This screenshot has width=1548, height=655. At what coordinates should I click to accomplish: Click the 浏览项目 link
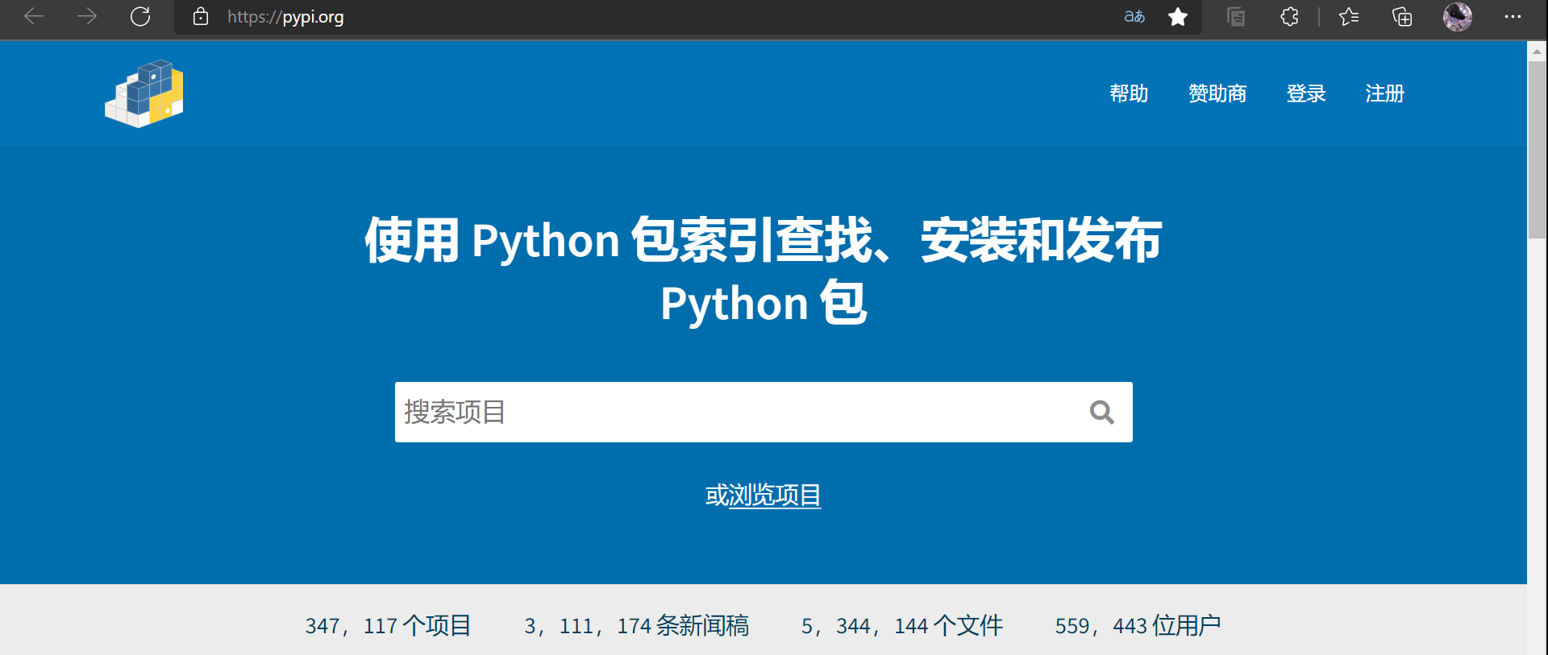(775, 495)
